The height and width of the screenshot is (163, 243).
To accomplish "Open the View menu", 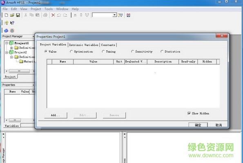I will pyautogui.click(x=24, y=9).
